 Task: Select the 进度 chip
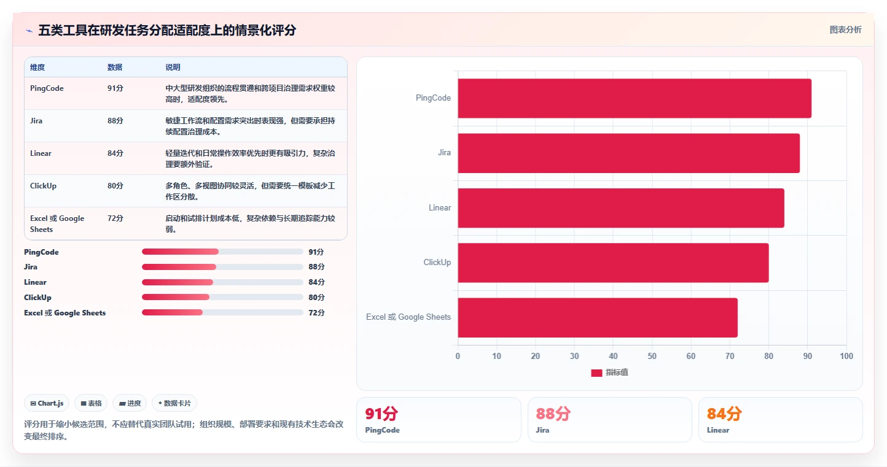(130, 403)
